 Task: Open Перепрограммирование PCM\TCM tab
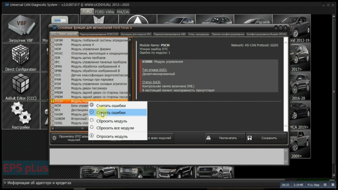point(99,34)
